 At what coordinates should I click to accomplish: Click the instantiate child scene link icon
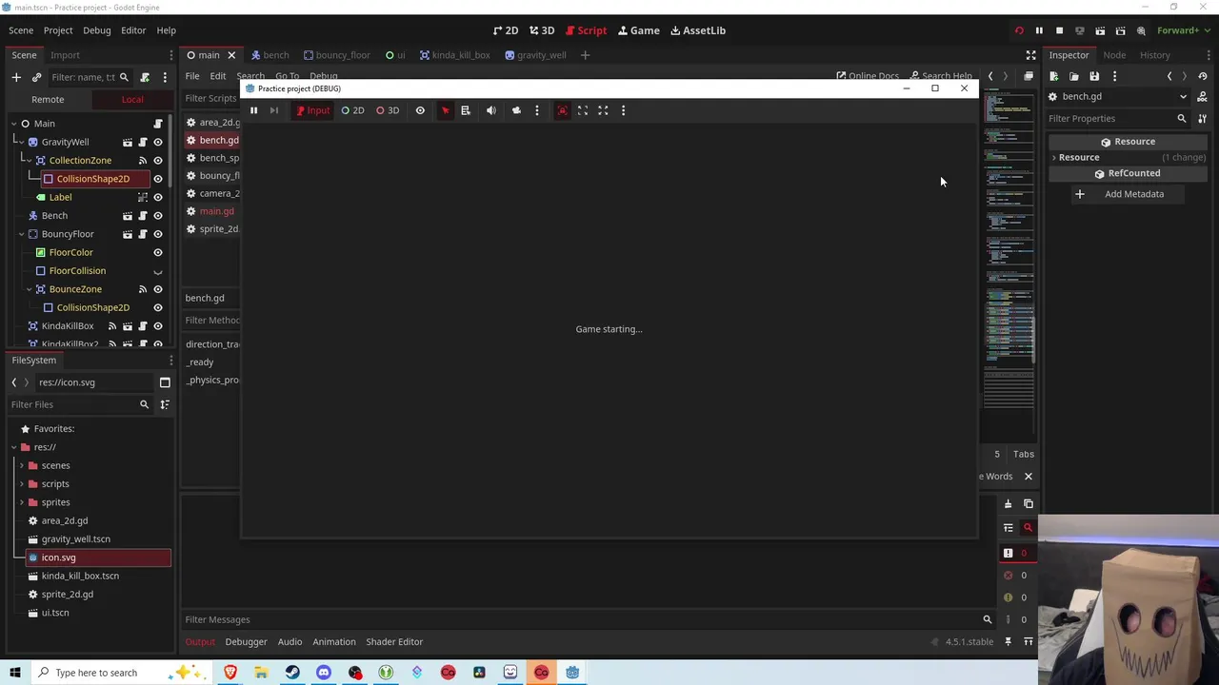coord(36,77)
